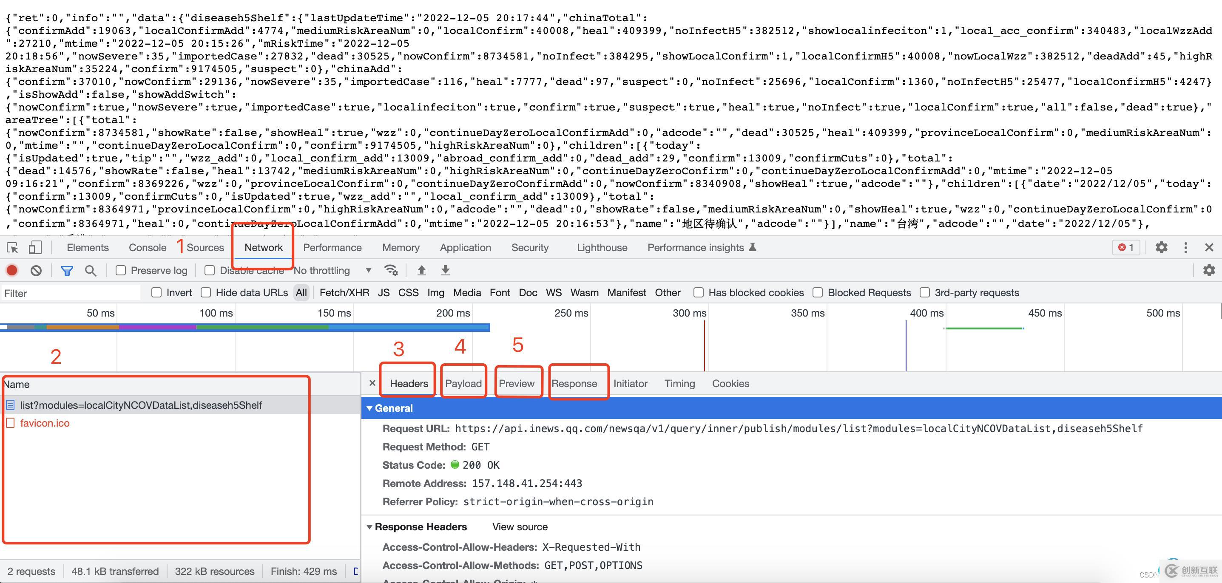Click the inspect element picker icon
This screenshot has width=1222, height=583.
point(12,247)
